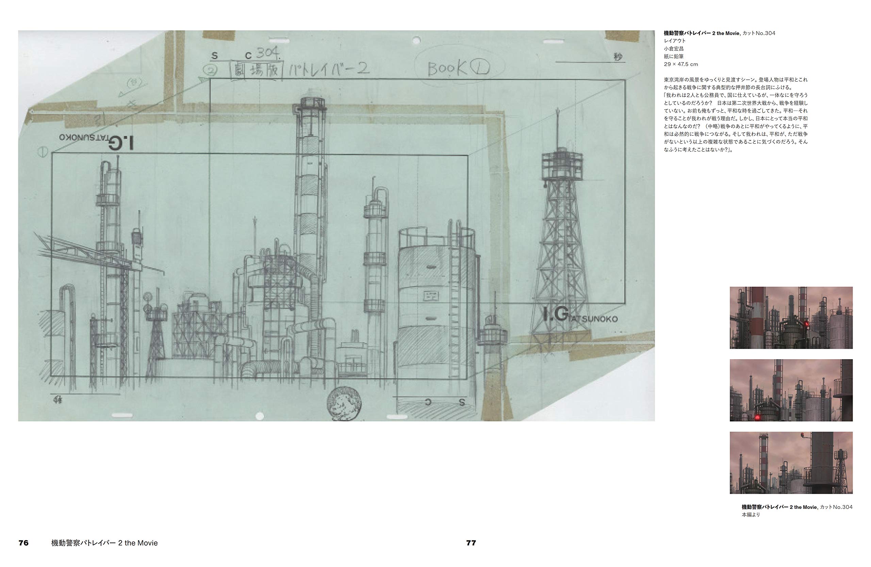This screenshot has height=567, width=871.
Task: Click the dimensions text 29 × 47.5 cm
Action: pyautogui.click(x=681, y=64)
